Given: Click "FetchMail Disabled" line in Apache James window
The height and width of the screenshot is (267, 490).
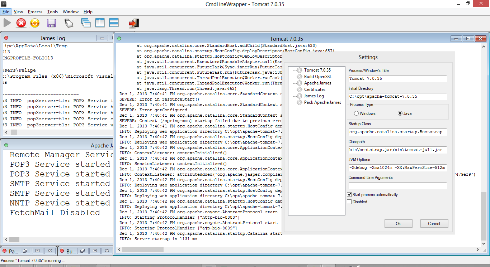Looking at the screenshot, I should point(55,213).
